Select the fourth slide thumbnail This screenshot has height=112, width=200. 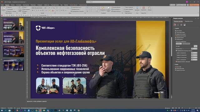point(13,65)
